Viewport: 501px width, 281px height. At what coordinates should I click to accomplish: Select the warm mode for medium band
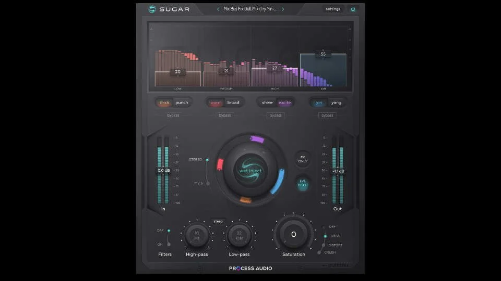tap(216, 103)
